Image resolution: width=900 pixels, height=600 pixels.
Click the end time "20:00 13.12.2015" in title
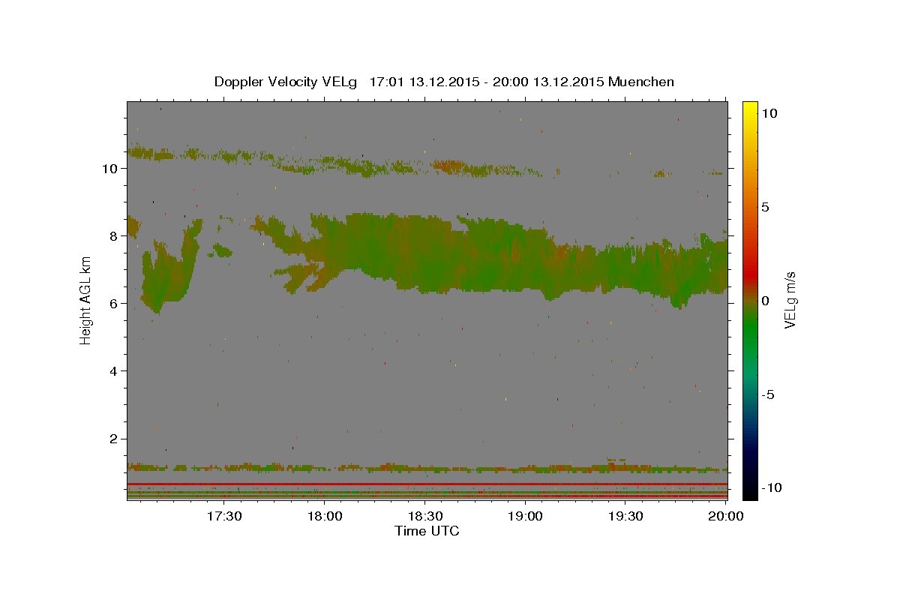(x=550, y=82)
